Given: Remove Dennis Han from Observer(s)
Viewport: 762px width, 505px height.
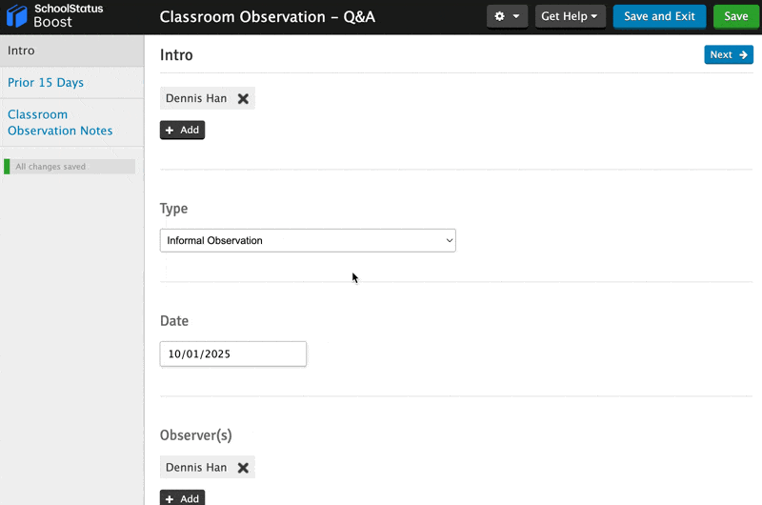Looking at the screenshot, I should 243,468.
